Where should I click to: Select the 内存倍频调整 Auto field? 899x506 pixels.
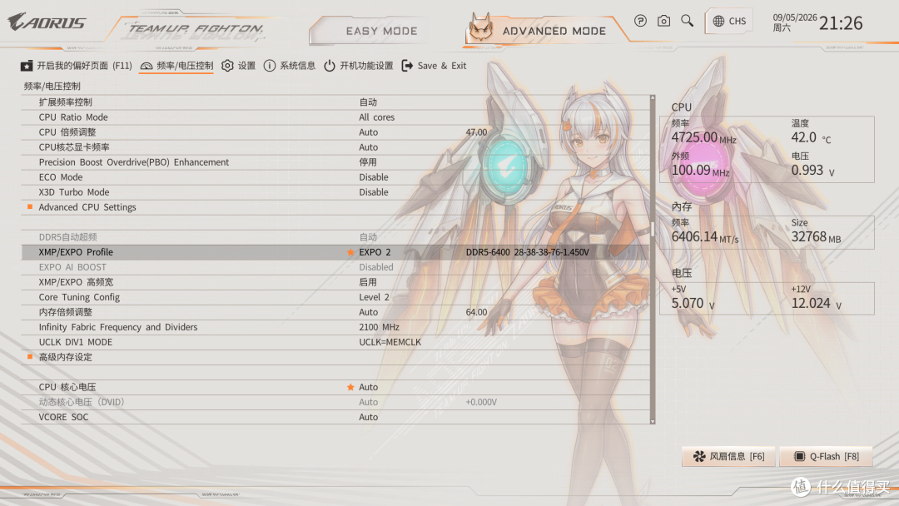(x=368, y=312)
